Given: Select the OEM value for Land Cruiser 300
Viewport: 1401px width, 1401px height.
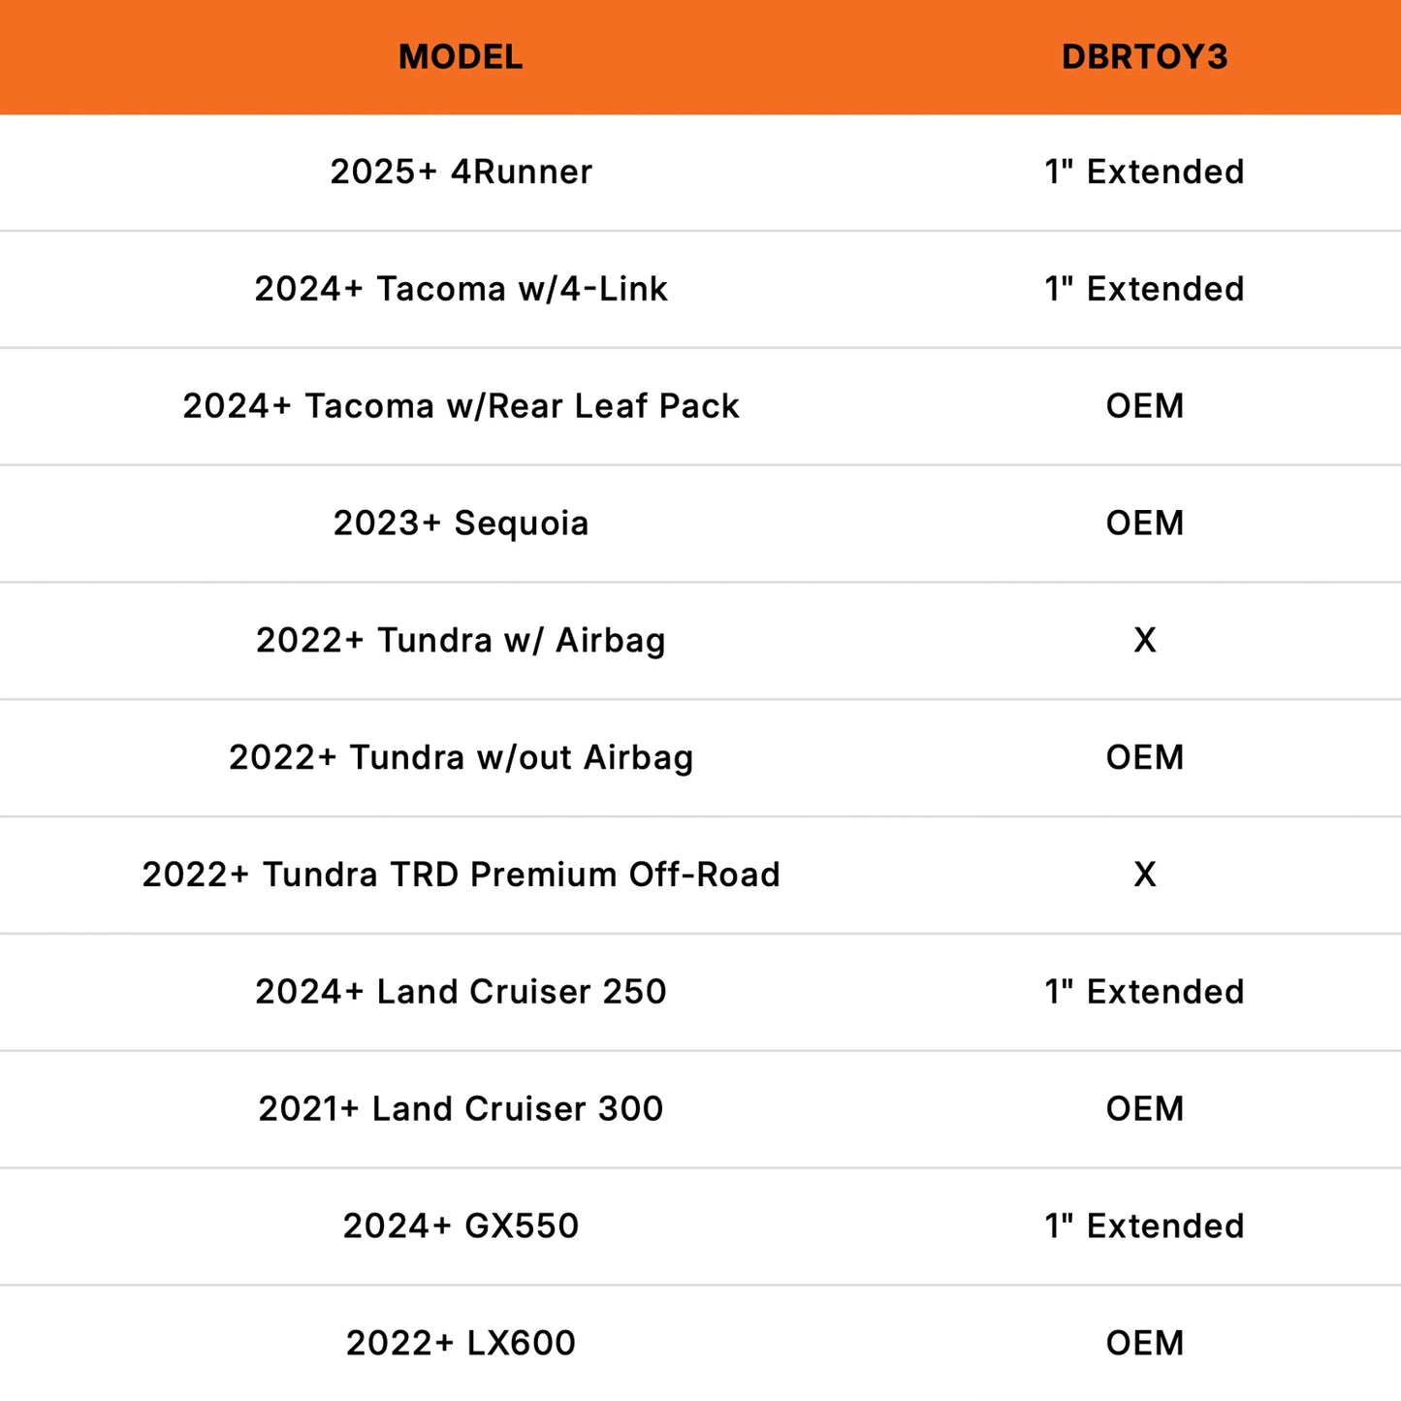Looking at the screenshot, I should click(1144, 1109).
